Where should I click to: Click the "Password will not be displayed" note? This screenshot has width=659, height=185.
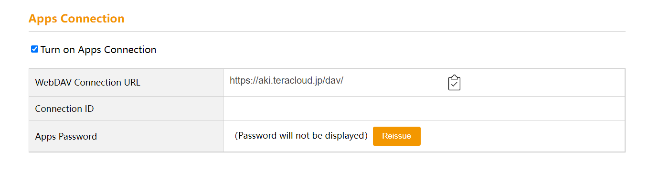301,136
